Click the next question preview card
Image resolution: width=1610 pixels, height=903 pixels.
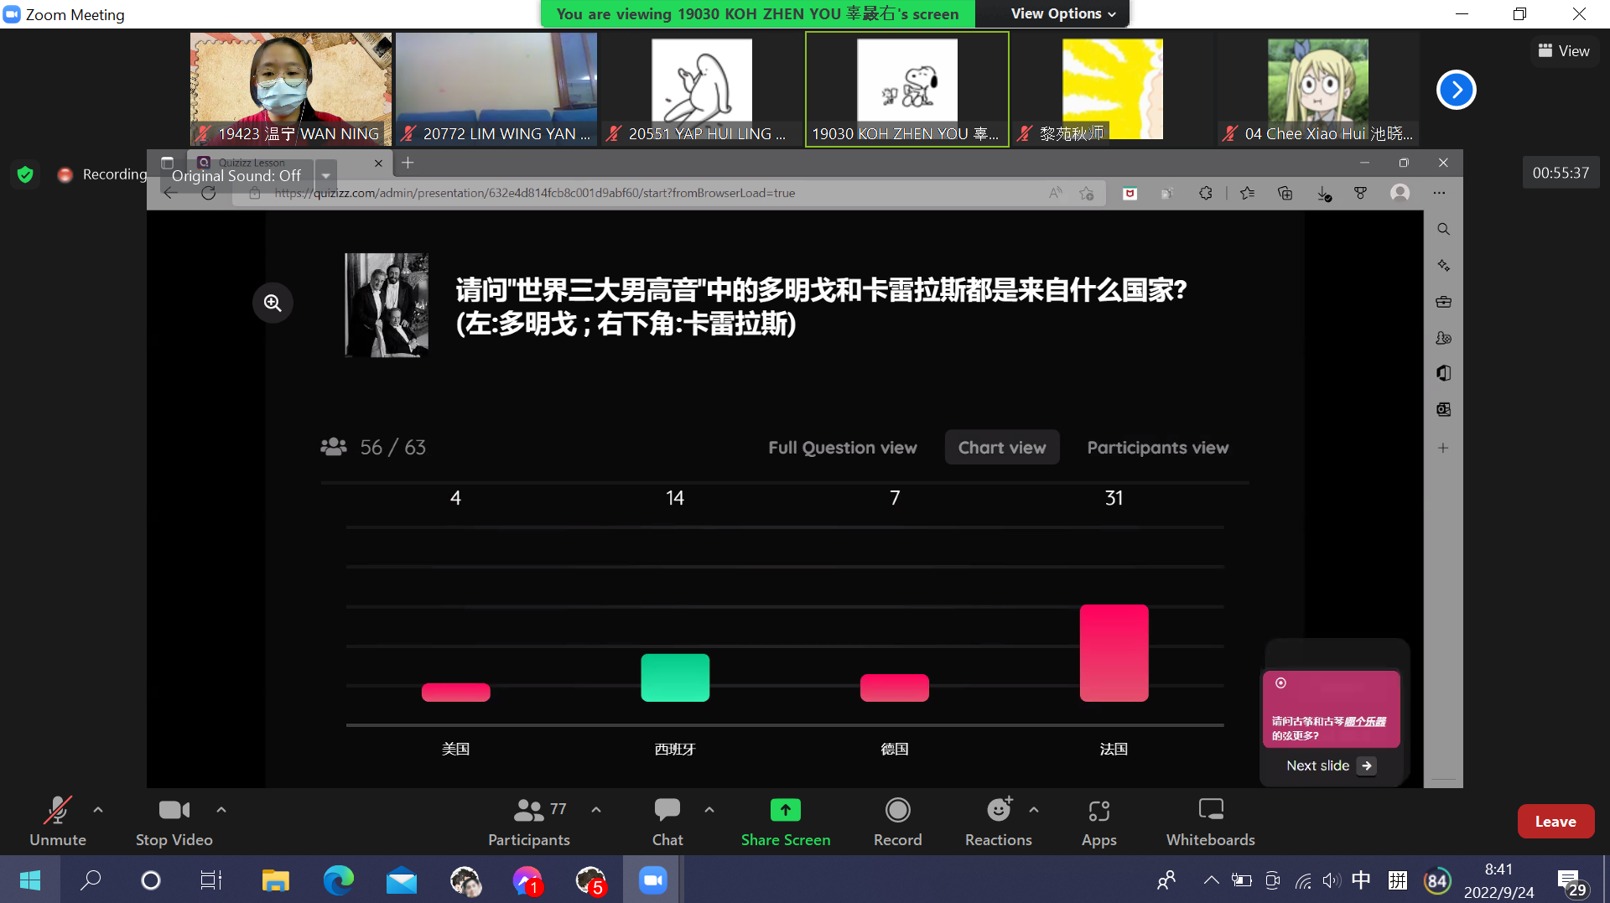tap(1332, 709)
